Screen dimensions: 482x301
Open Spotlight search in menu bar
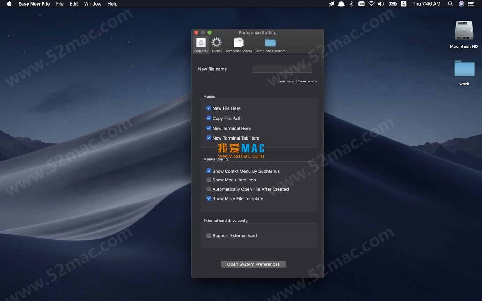pos(450,4)
